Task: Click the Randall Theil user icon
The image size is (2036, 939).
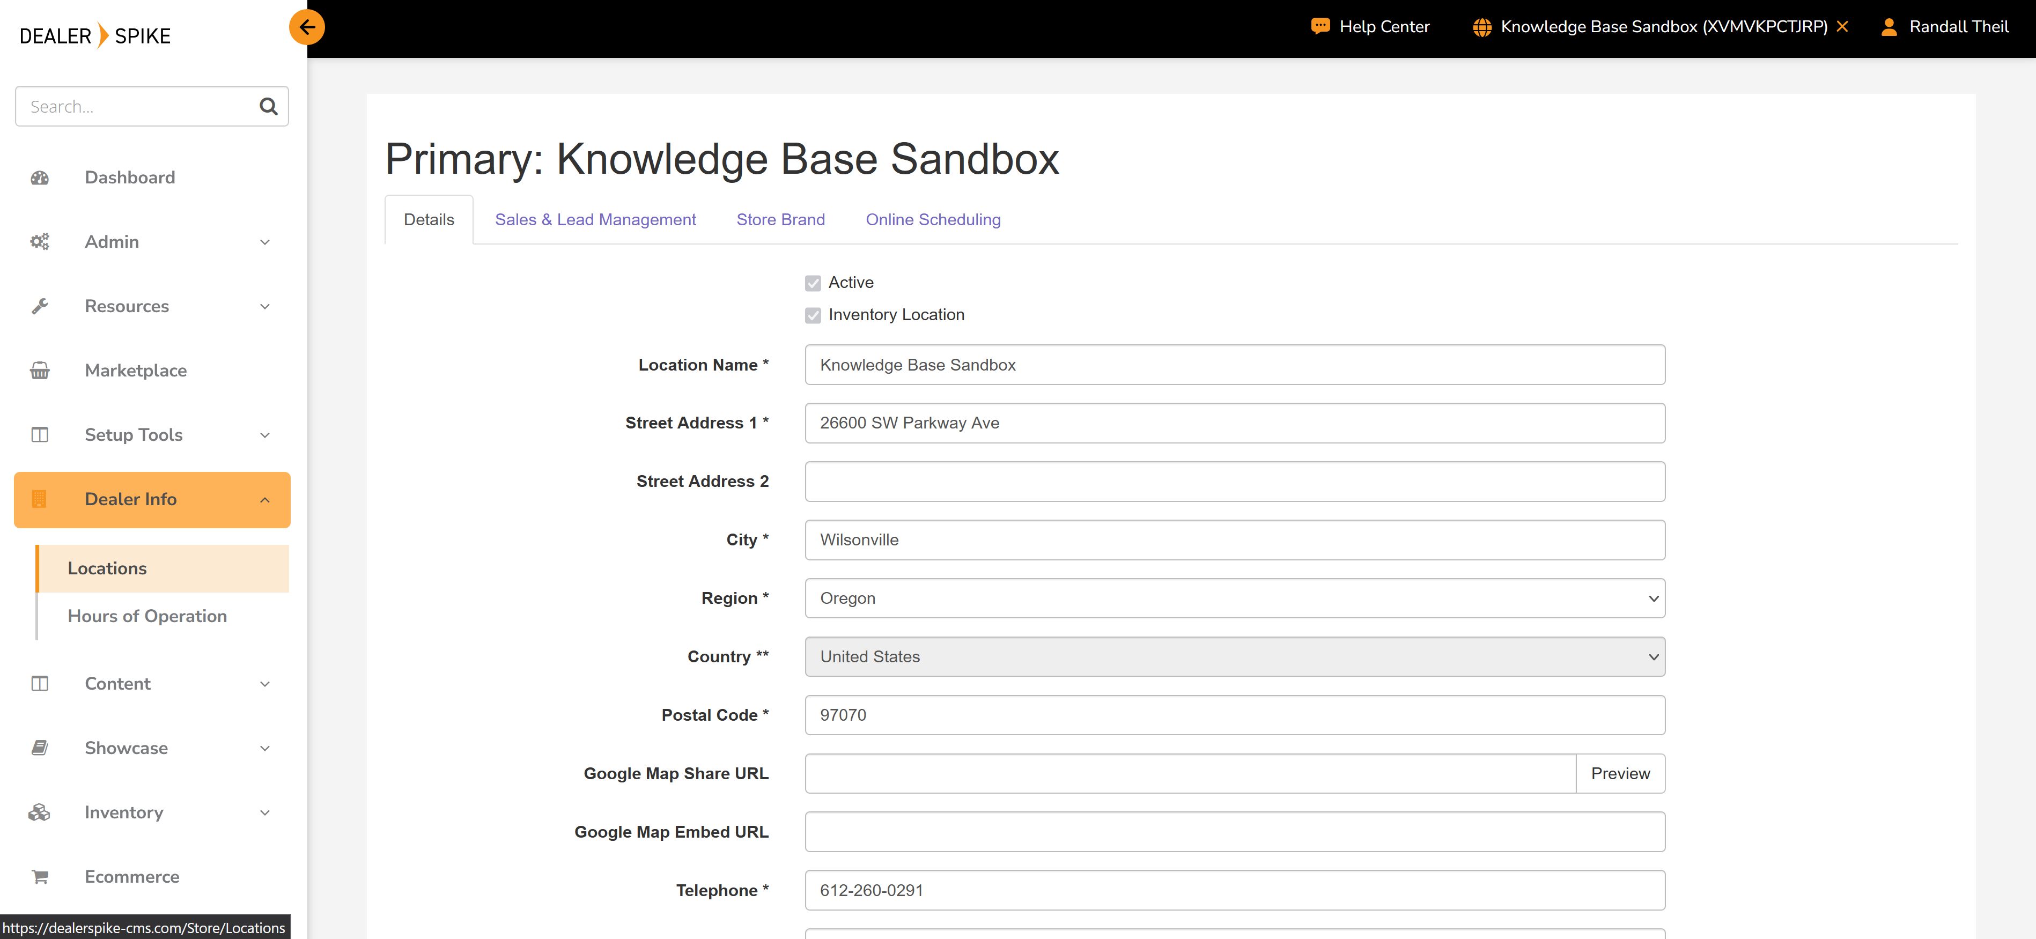Action: (1889, 27)
